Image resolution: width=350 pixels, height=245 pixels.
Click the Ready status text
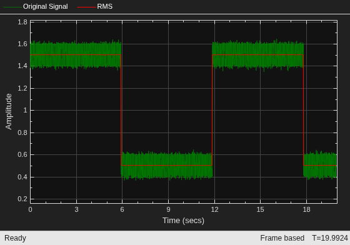pyautogui.click(x=15, y=238)
